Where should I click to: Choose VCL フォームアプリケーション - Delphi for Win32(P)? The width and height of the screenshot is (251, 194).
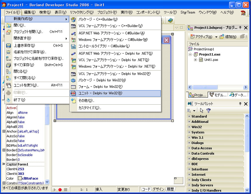[x=115, y=74]
